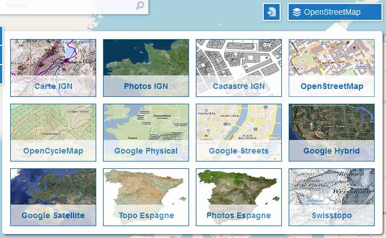This screenshot has width=386, height=238.
Task: Click the search magnifier icon
Action: [x=140, y=5]
